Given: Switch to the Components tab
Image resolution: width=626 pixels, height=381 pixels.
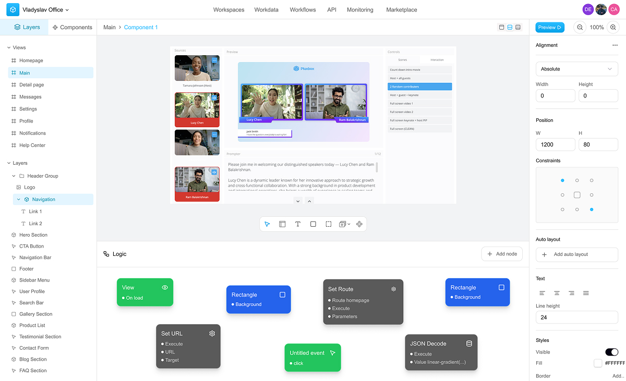Looking at the screenshot, I should click(73, 27).
